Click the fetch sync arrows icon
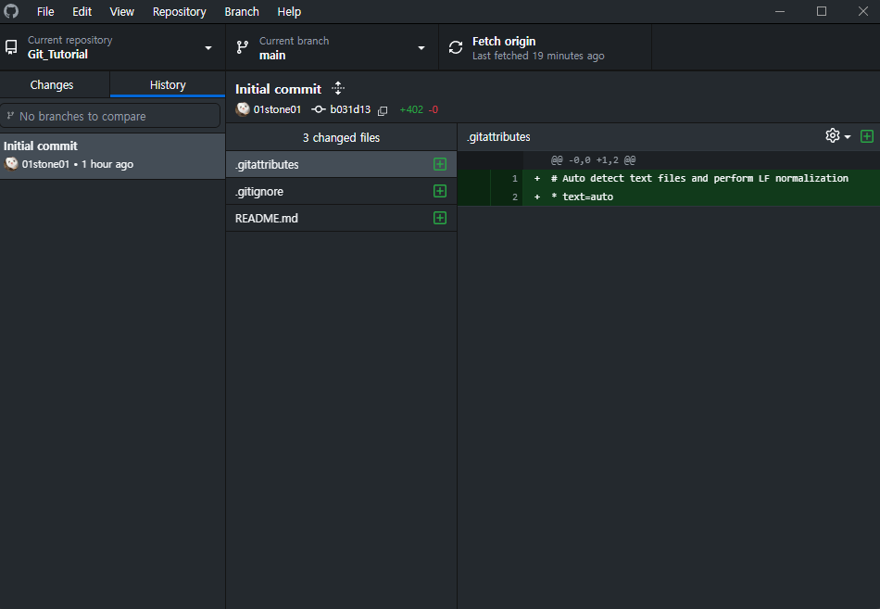Screen dimensions: 880x609 pos(456,48)
